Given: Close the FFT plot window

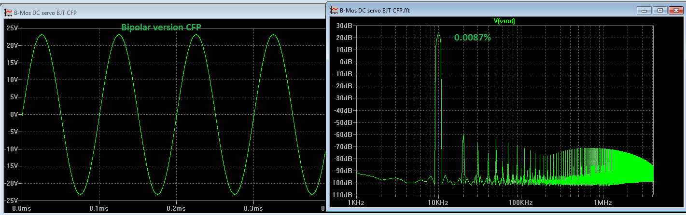Looking at the screenshot, I should click(x=675, y=10).
